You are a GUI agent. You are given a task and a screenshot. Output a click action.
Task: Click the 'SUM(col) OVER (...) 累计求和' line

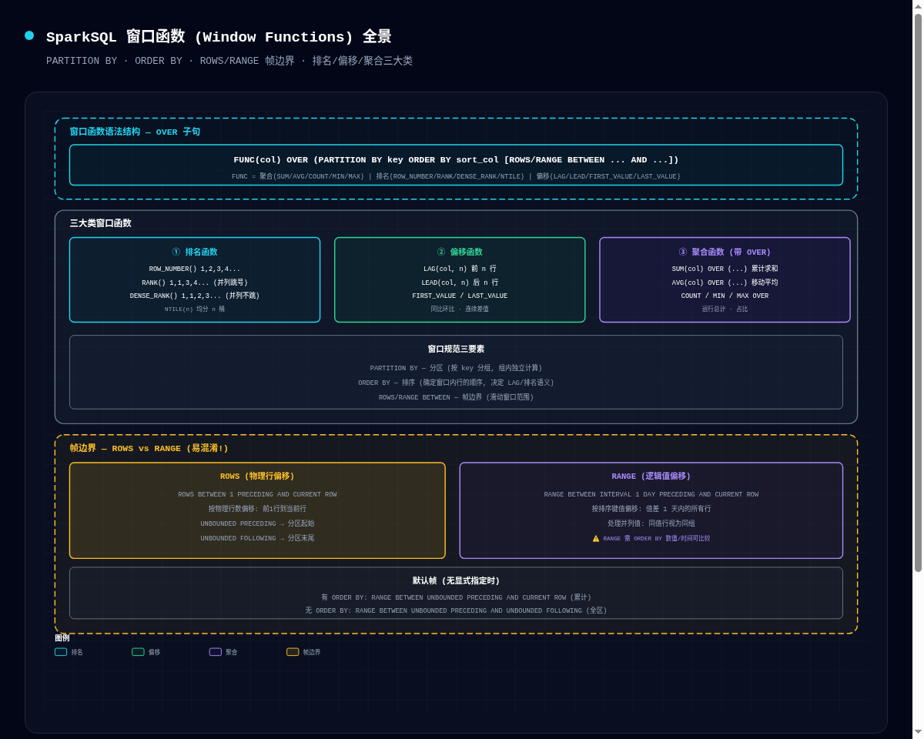coord(725,269)
